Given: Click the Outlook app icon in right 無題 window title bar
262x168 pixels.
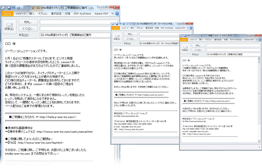Looking at the screenshot, I should click(x=182, y=36).
